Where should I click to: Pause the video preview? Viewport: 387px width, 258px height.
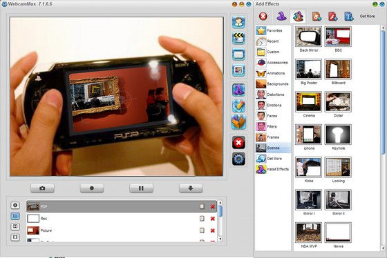coord(141,188)
